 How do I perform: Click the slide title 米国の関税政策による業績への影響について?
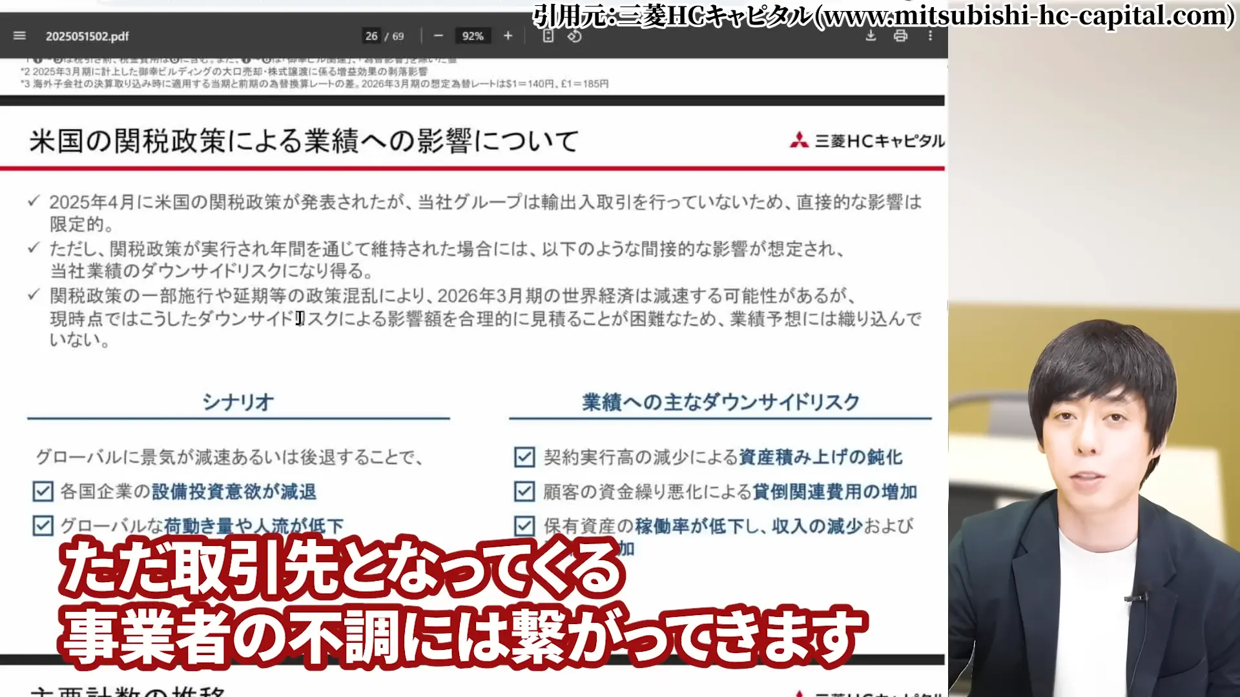pyautogui.click(x=304, y=141)
